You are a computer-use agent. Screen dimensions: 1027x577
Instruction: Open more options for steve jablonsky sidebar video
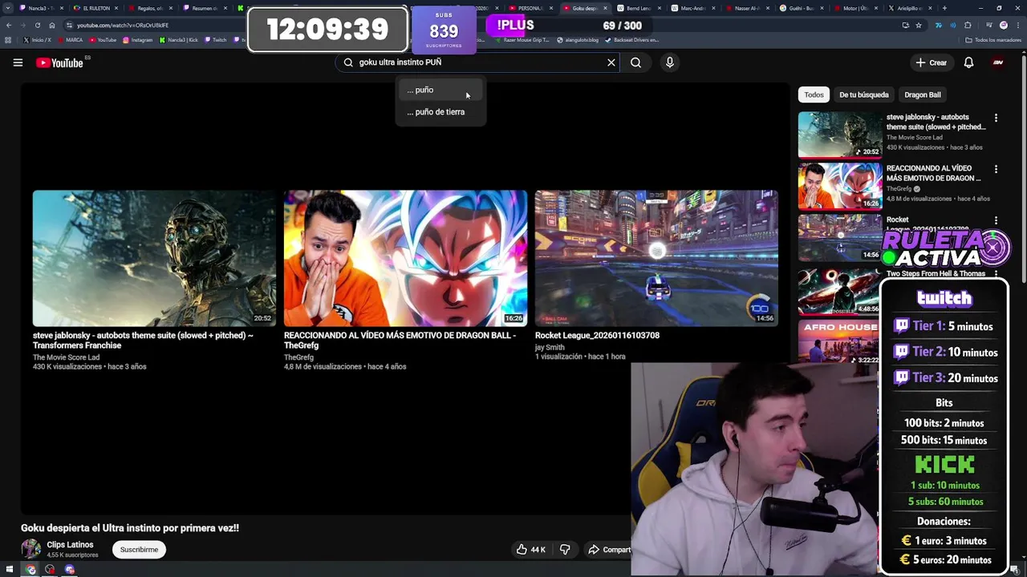[x=996, y=118]
